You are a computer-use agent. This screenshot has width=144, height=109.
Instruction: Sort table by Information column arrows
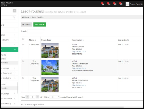tap(83, 40)
